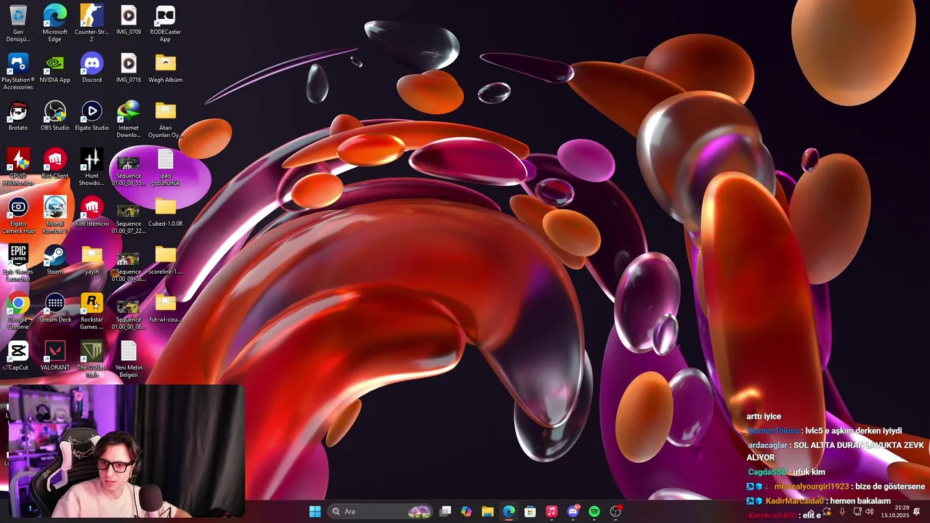
Task: Open the clock showing 21:29
Action: coord(895,511)
